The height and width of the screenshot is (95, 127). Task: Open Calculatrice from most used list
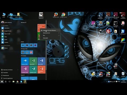point(10,28)
